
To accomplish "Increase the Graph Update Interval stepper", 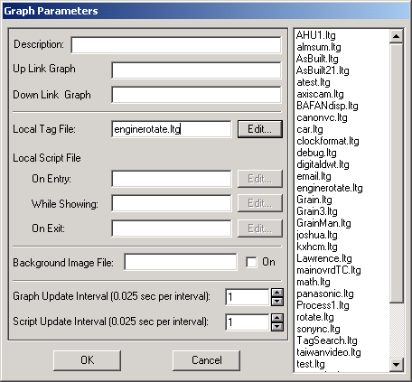I will point(277,293).
